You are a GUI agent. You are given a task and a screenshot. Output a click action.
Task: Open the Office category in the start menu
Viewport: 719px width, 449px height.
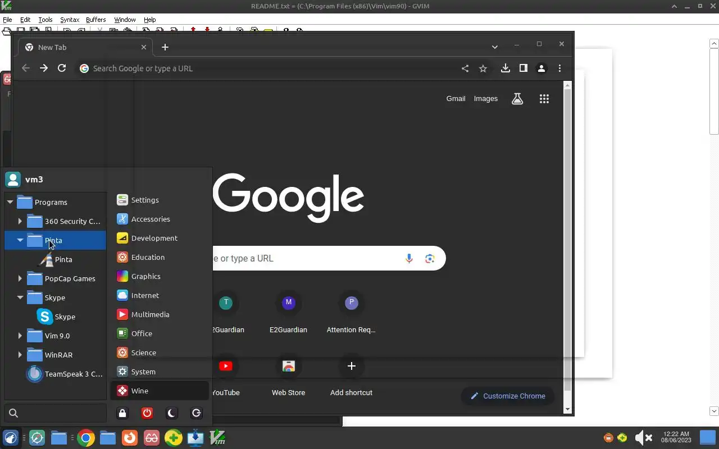click(x=160, y=333)
